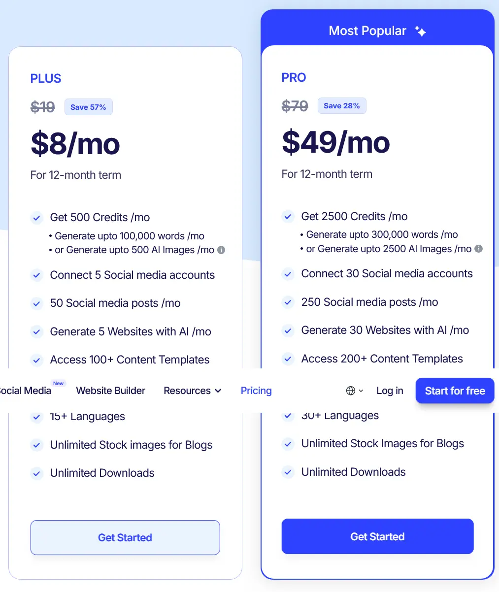The width and height of the screenshot is (499, 592).
Task: Click the checkmark beside Connect 30 Social media accounts
Action: point(288,274)
